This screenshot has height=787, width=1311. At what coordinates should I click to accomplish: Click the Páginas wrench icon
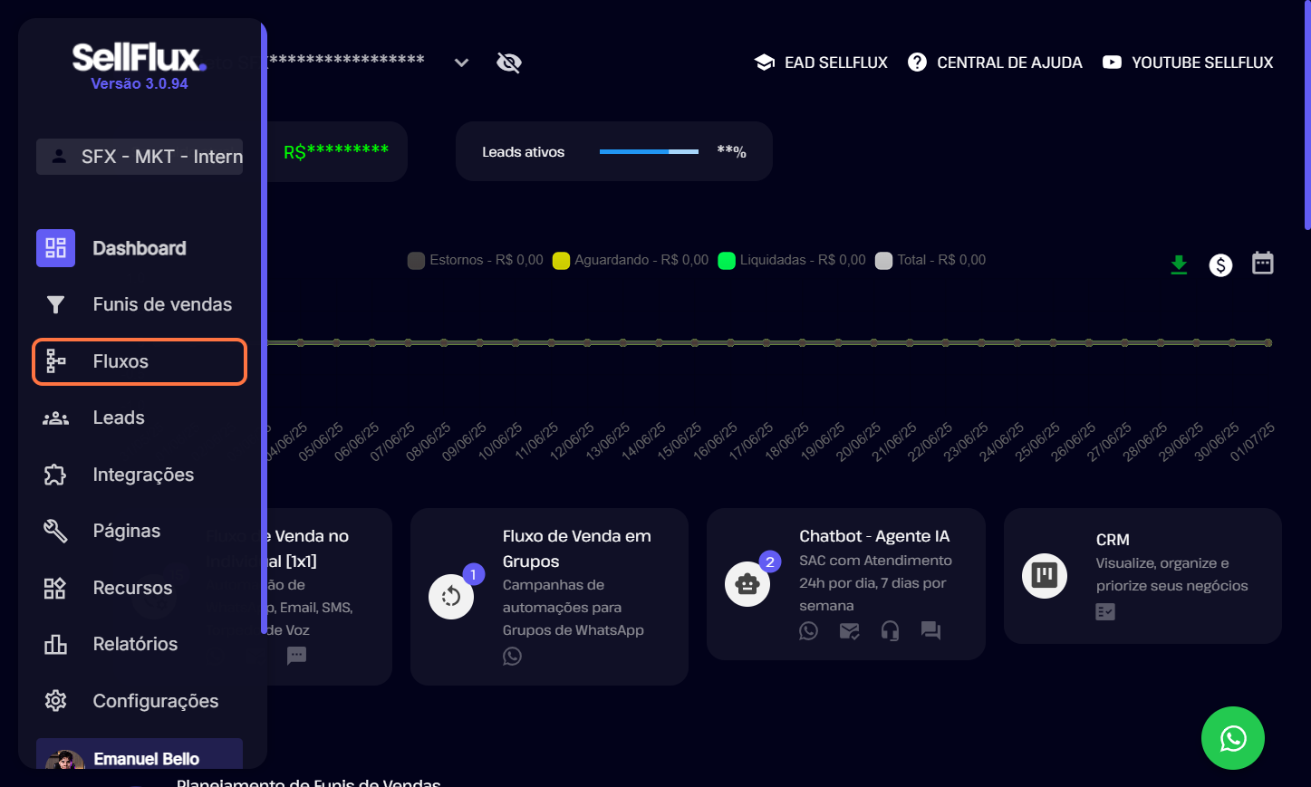55,531
